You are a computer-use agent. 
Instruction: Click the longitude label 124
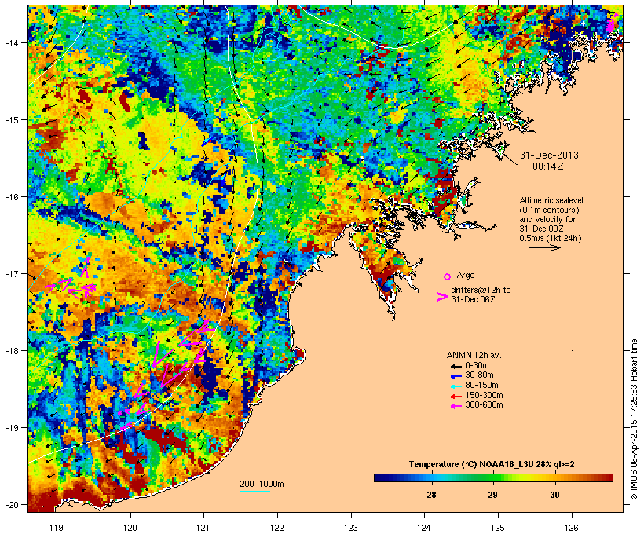[424, 528]
